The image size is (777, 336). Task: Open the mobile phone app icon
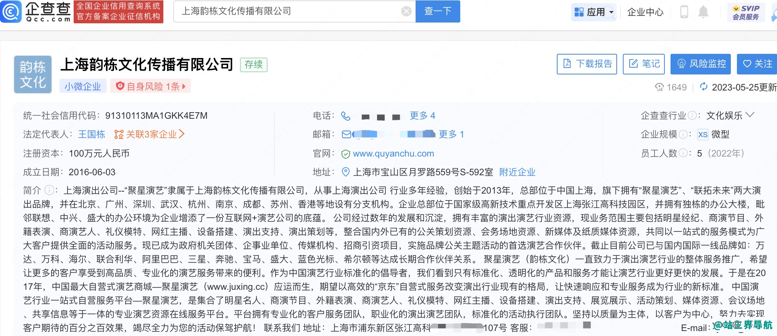[684, 12]
